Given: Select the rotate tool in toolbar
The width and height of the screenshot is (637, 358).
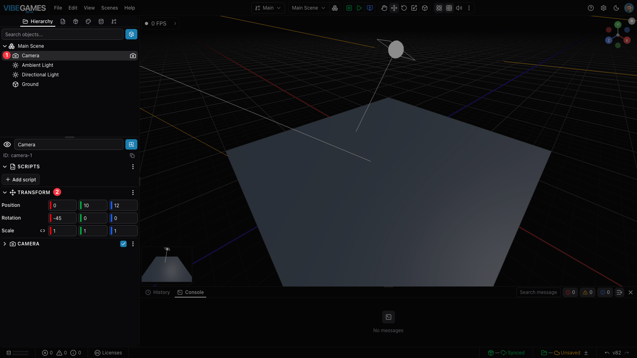Looking at the screenshot, I should 404,8.
